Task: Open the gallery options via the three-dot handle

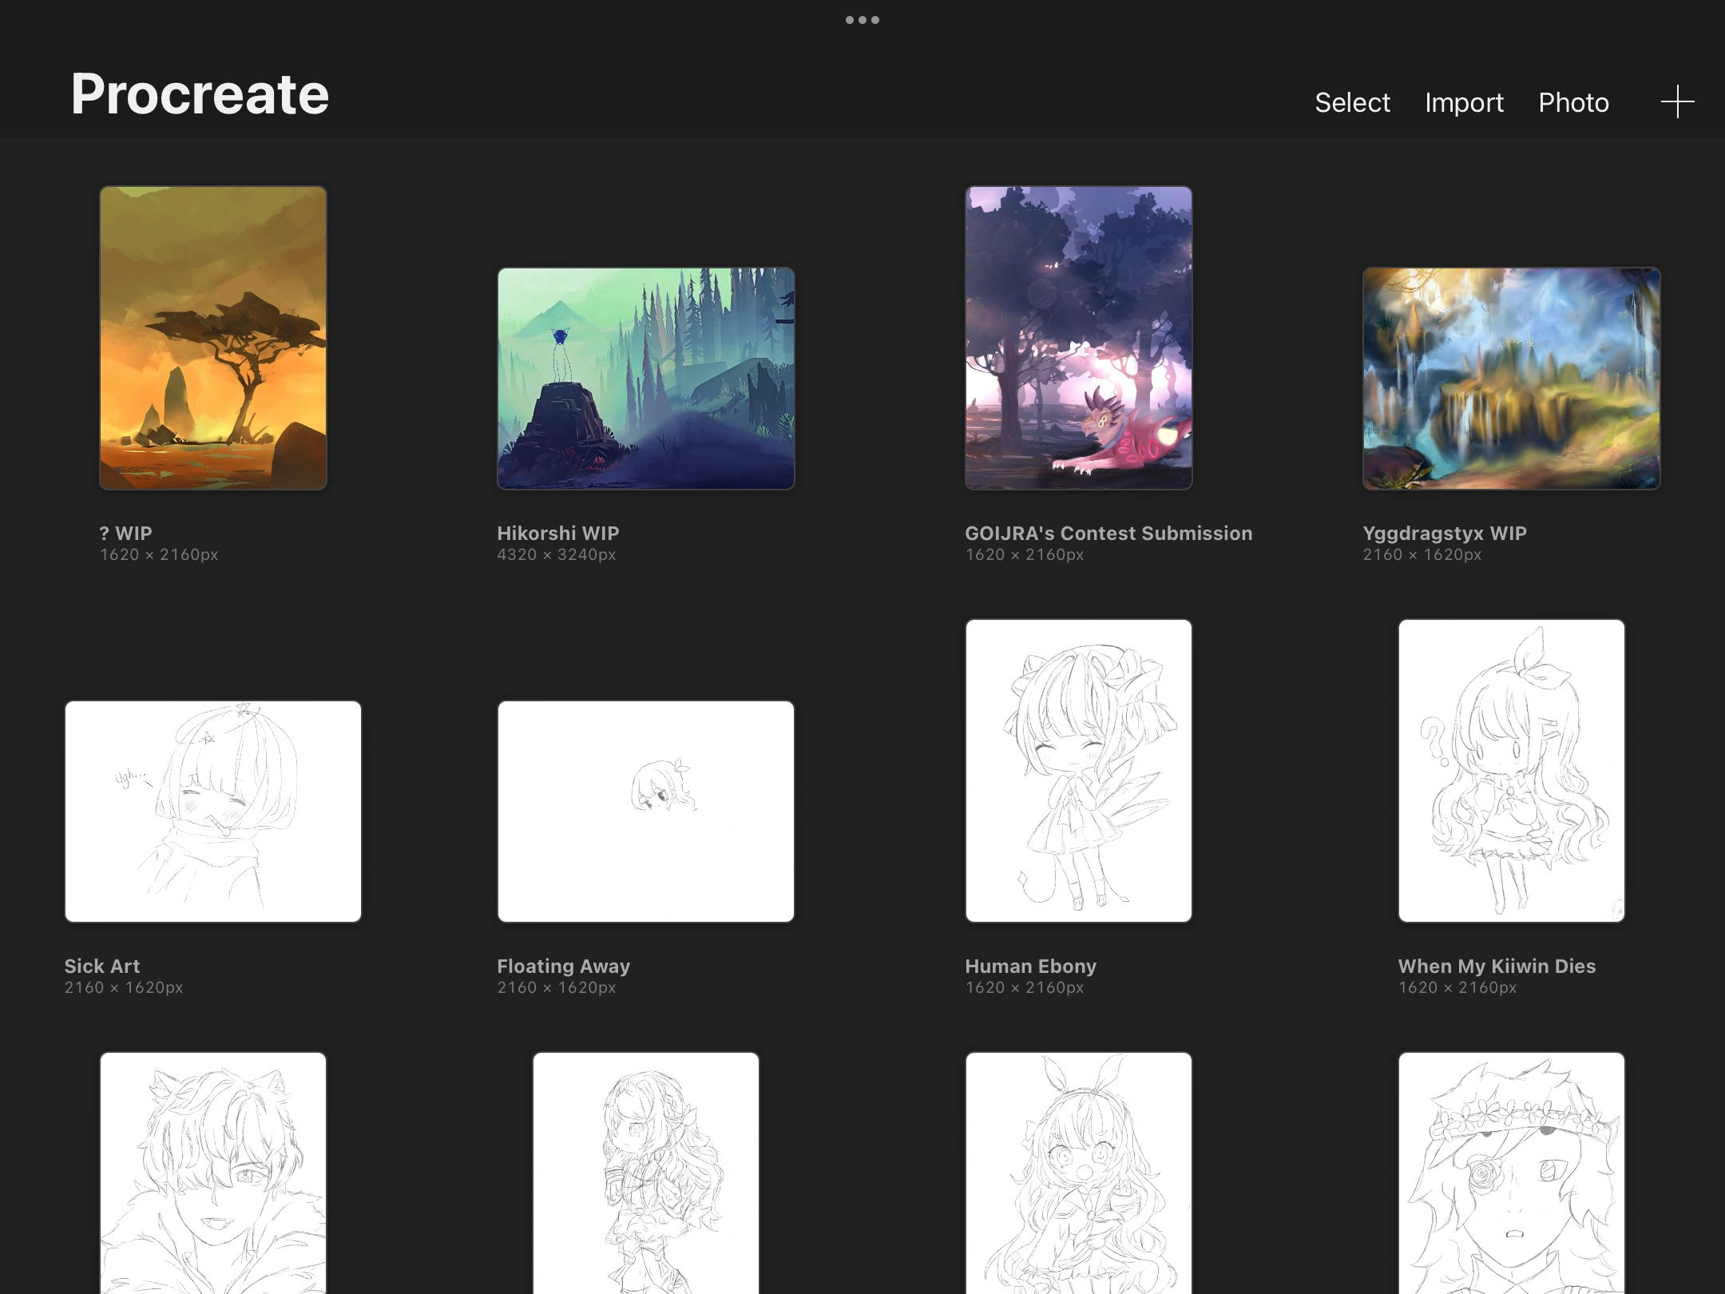Action: coord(862,19)
